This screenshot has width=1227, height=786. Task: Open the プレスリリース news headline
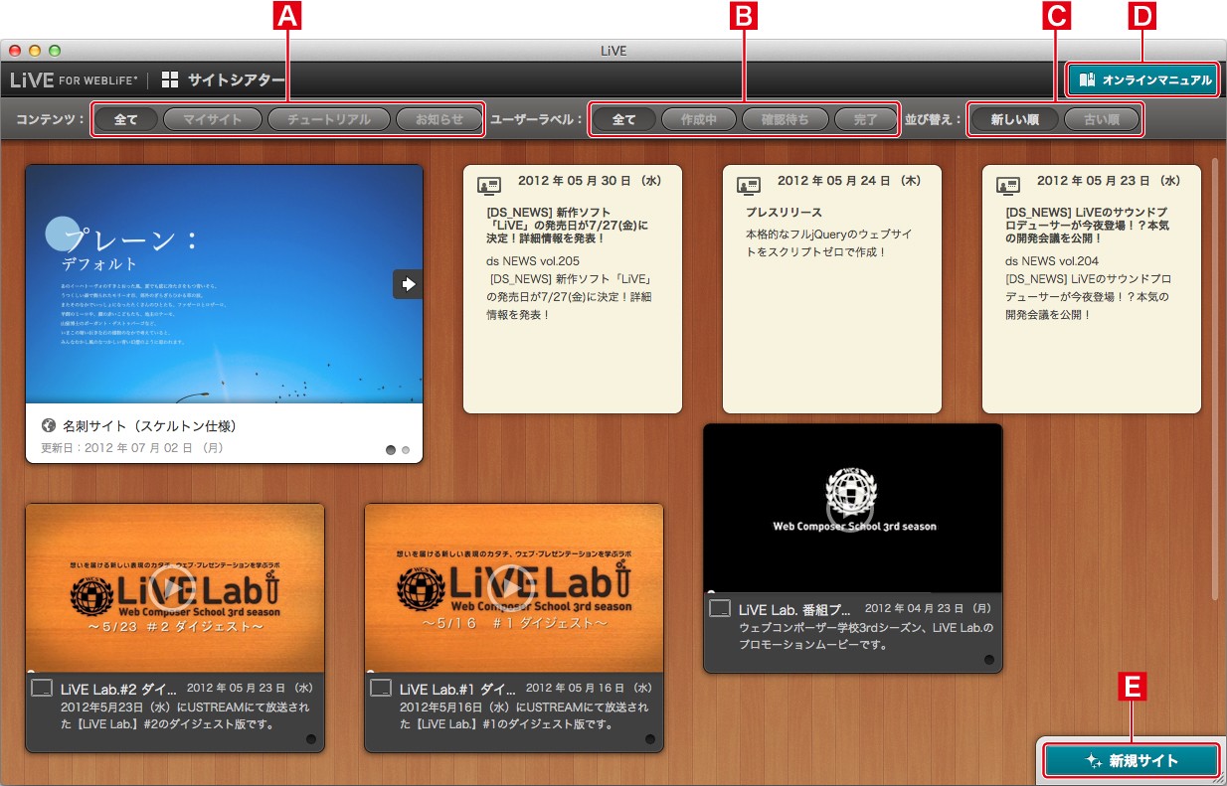coord(785,213)
